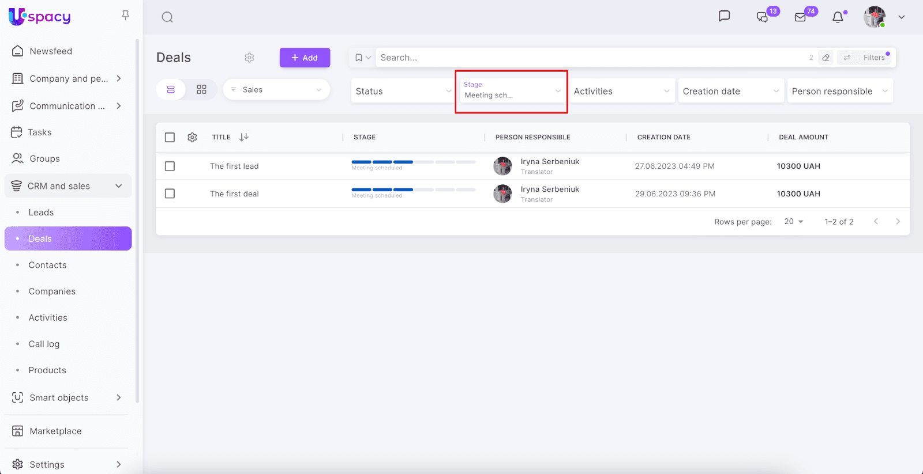Click the eraser clear-filters icon
Screen dimensions: 923x474
click(x=826, y=58)
